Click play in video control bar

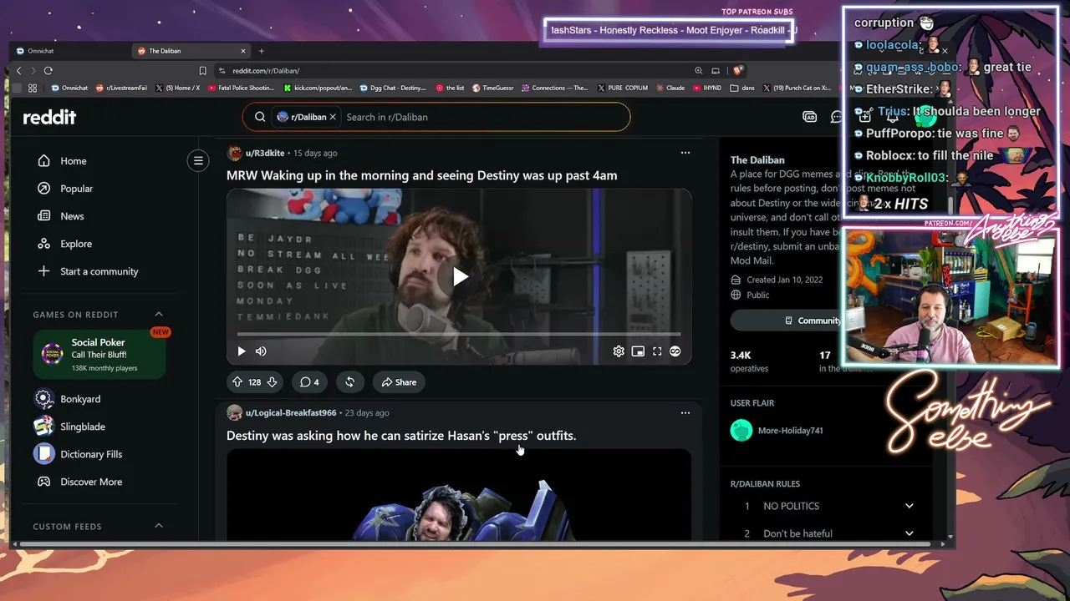242,351
